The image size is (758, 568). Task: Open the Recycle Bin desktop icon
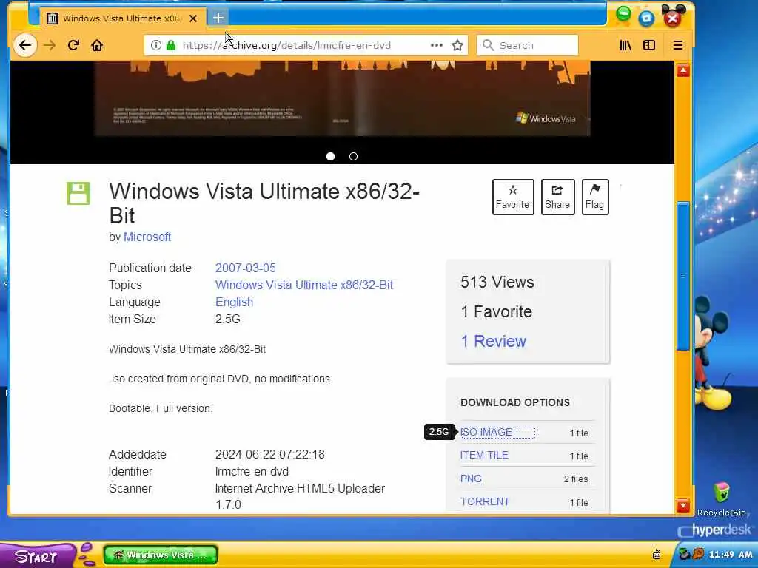point(721,499)
